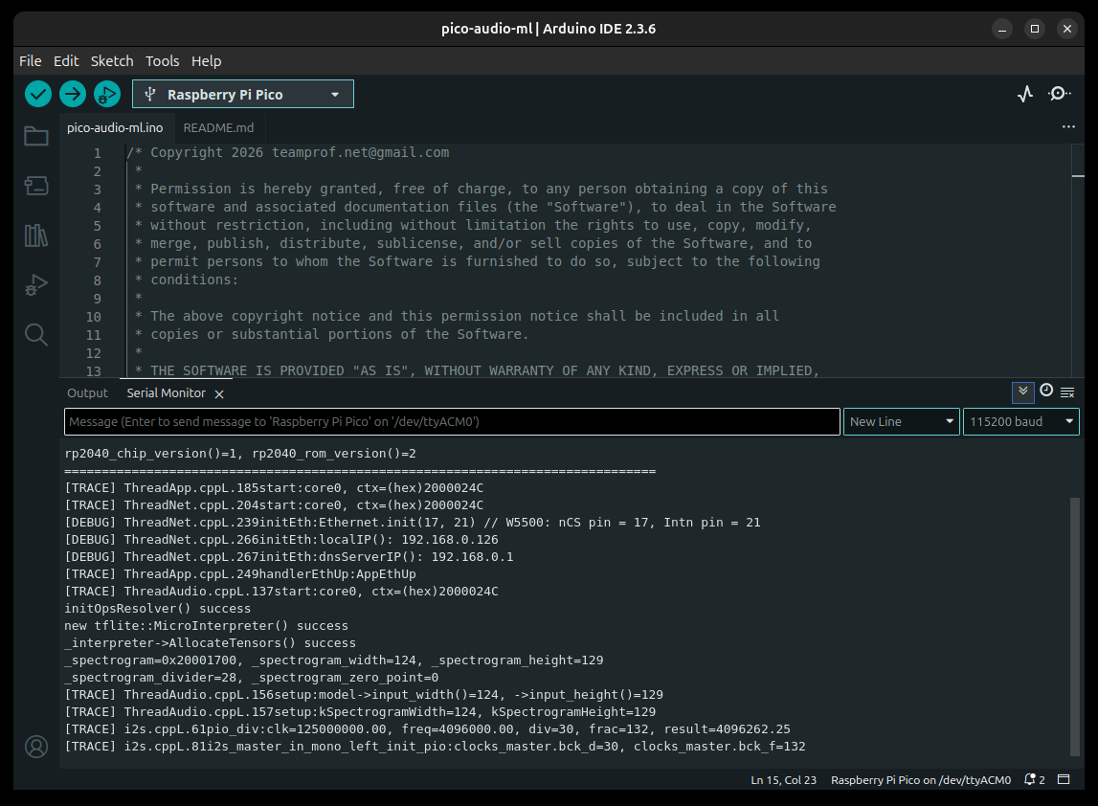Click the Verify sketch checkmark button
Viewport: 1098px width, 806px height.
tap(38, 94)
